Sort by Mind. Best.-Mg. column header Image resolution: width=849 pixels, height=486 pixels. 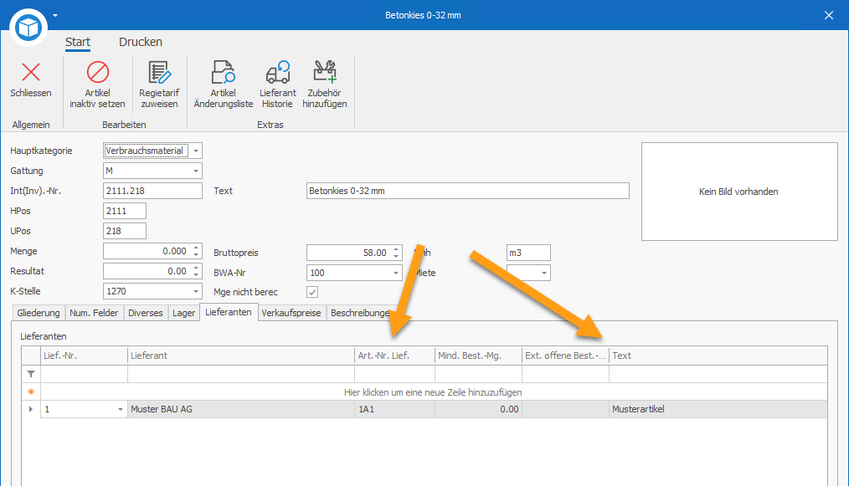click(x=479, y=356)
